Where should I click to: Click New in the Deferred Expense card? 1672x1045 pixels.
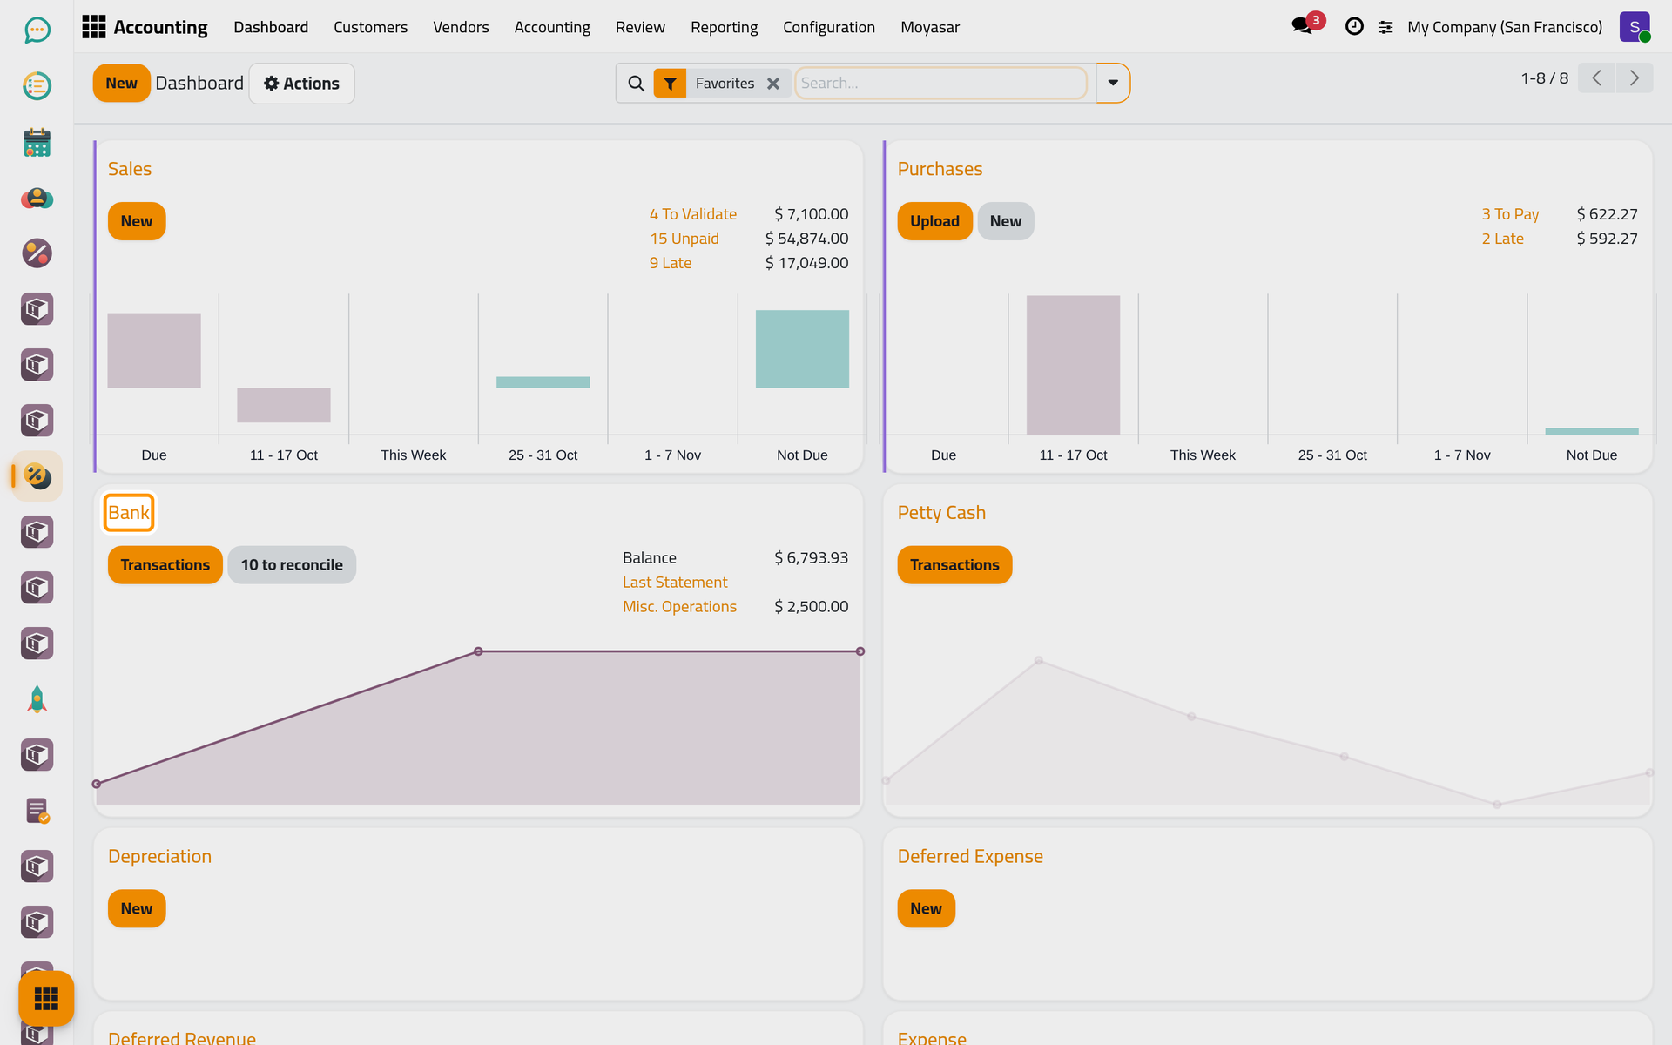point(926,909)
